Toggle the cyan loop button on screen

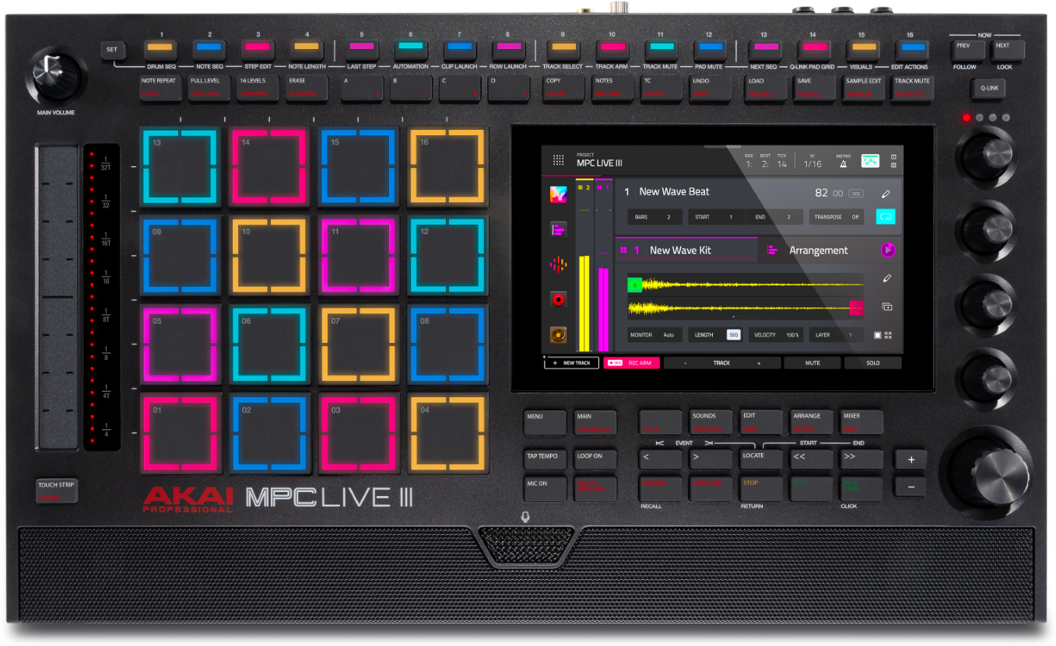(x=886, y=217)
